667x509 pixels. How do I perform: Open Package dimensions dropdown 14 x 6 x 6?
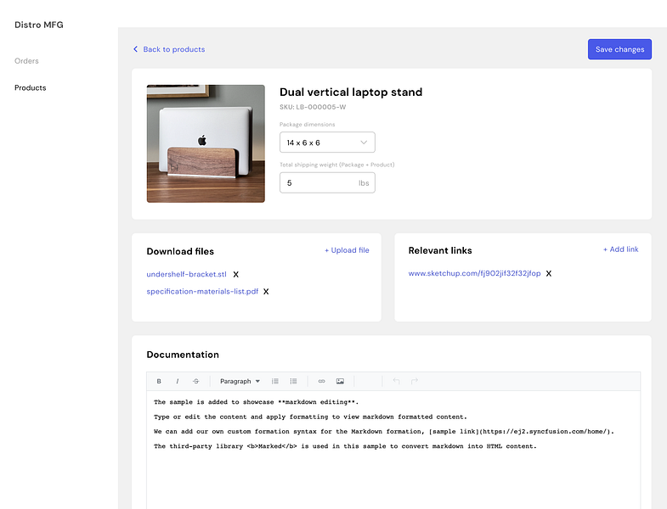pyautogui.click(x=327, y=143)
